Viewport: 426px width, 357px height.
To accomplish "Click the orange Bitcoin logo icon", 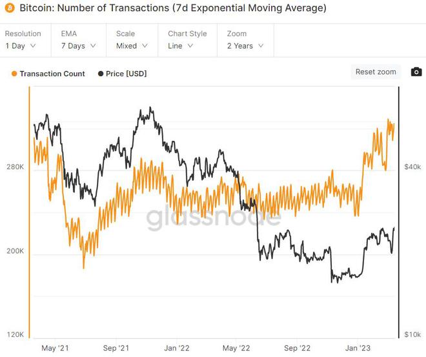I will pos(8,9).
